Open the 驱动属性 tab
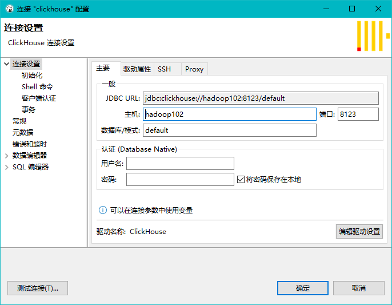Viewport: 392px width, 305px height. (137, 69)
